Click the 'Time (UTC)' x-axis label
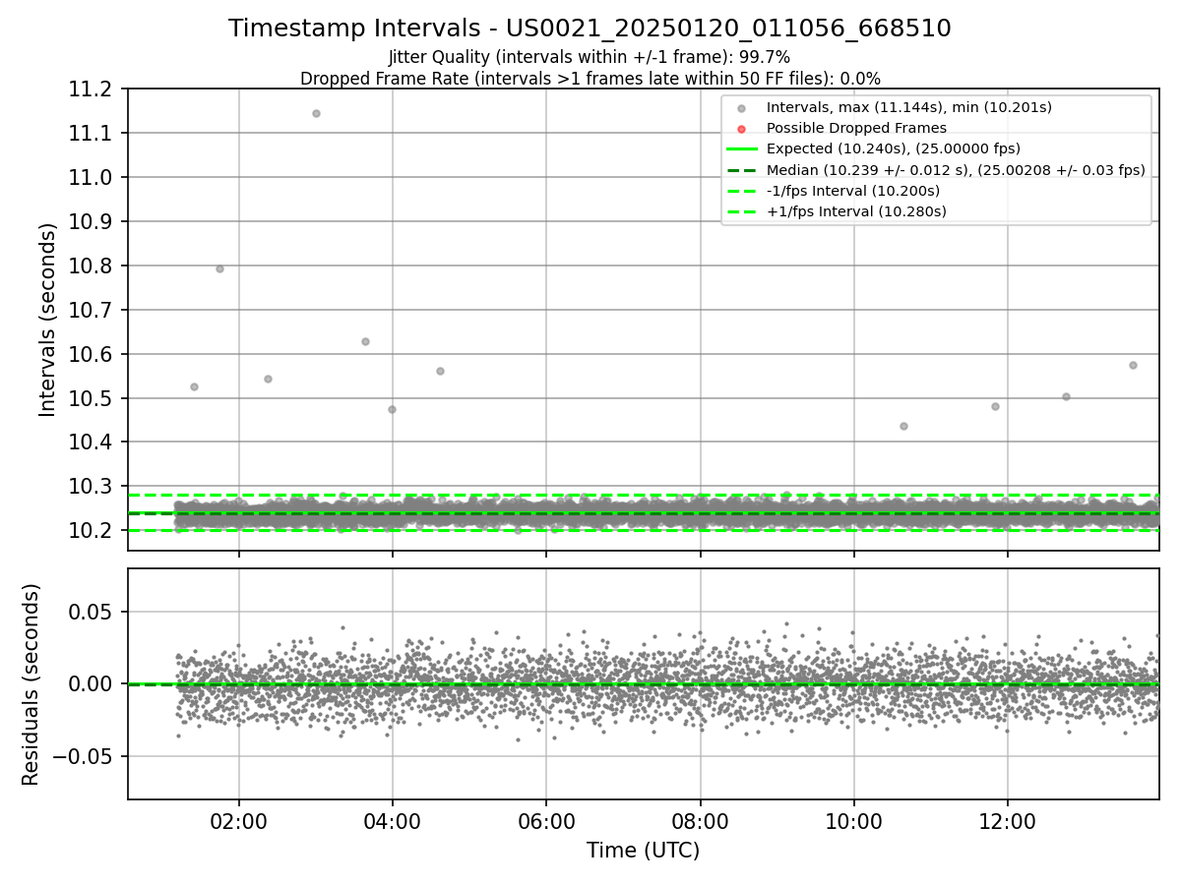The width and height of the screenshot is (1181, 885). click(x=643, y=851)
